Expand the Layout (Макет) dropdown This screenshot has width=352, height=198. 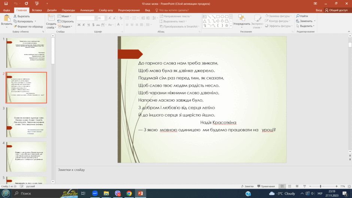pos(64,16)
